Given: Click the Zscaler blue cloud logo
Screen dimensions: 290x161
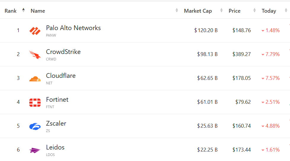Looking at the screenshot, I should 35,126.
